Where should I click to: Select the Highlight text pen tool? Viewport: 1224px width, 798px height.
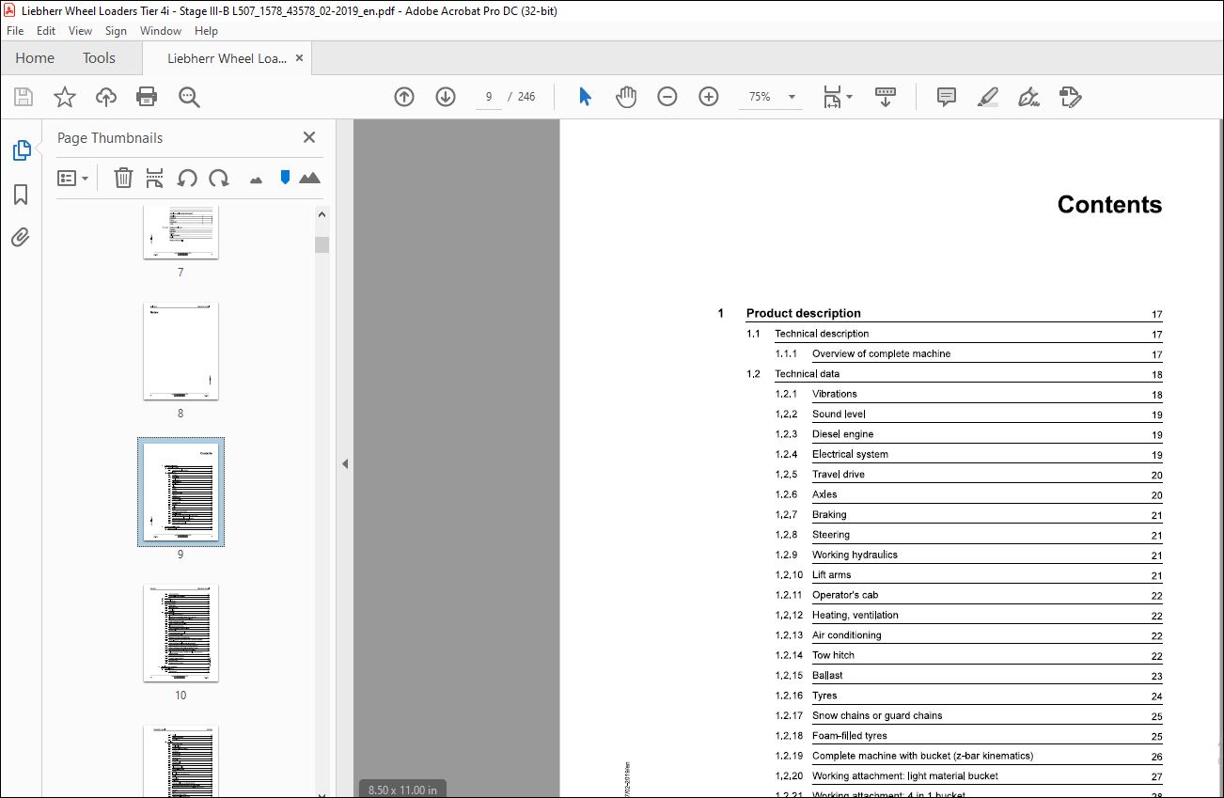coord(988,97)
